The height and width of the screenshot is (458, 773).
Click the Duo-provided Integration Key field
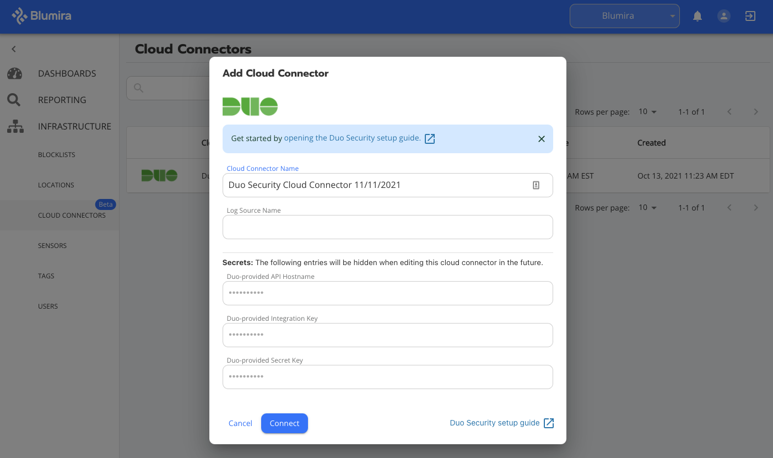pos(388,335)
